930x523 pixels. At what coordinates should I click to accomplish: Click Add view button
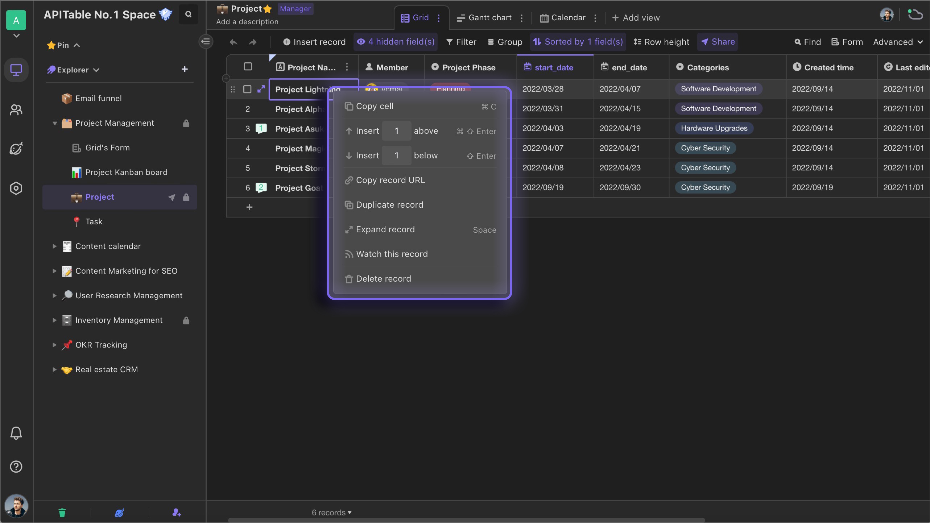point(636,18)
